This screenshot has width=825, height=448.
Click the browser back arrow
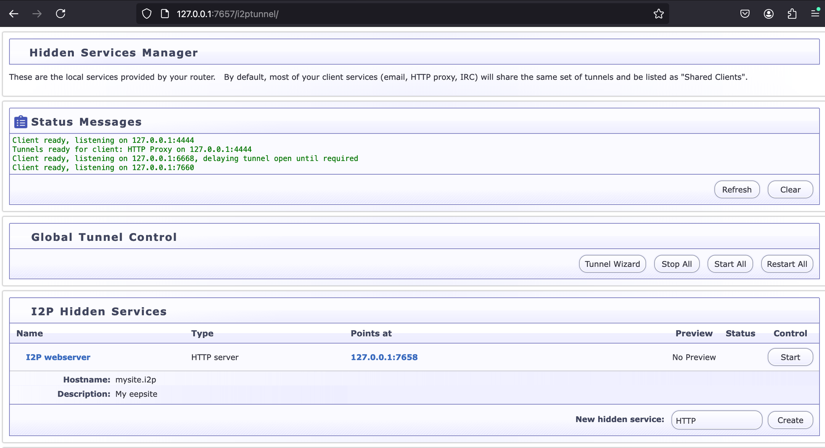coord(14,14)
